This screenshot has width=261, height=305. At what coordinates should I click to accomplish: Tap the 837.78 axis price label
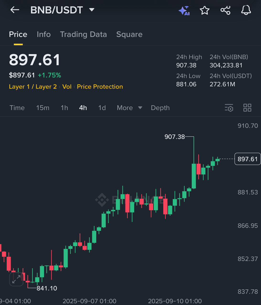pos(248,292)
